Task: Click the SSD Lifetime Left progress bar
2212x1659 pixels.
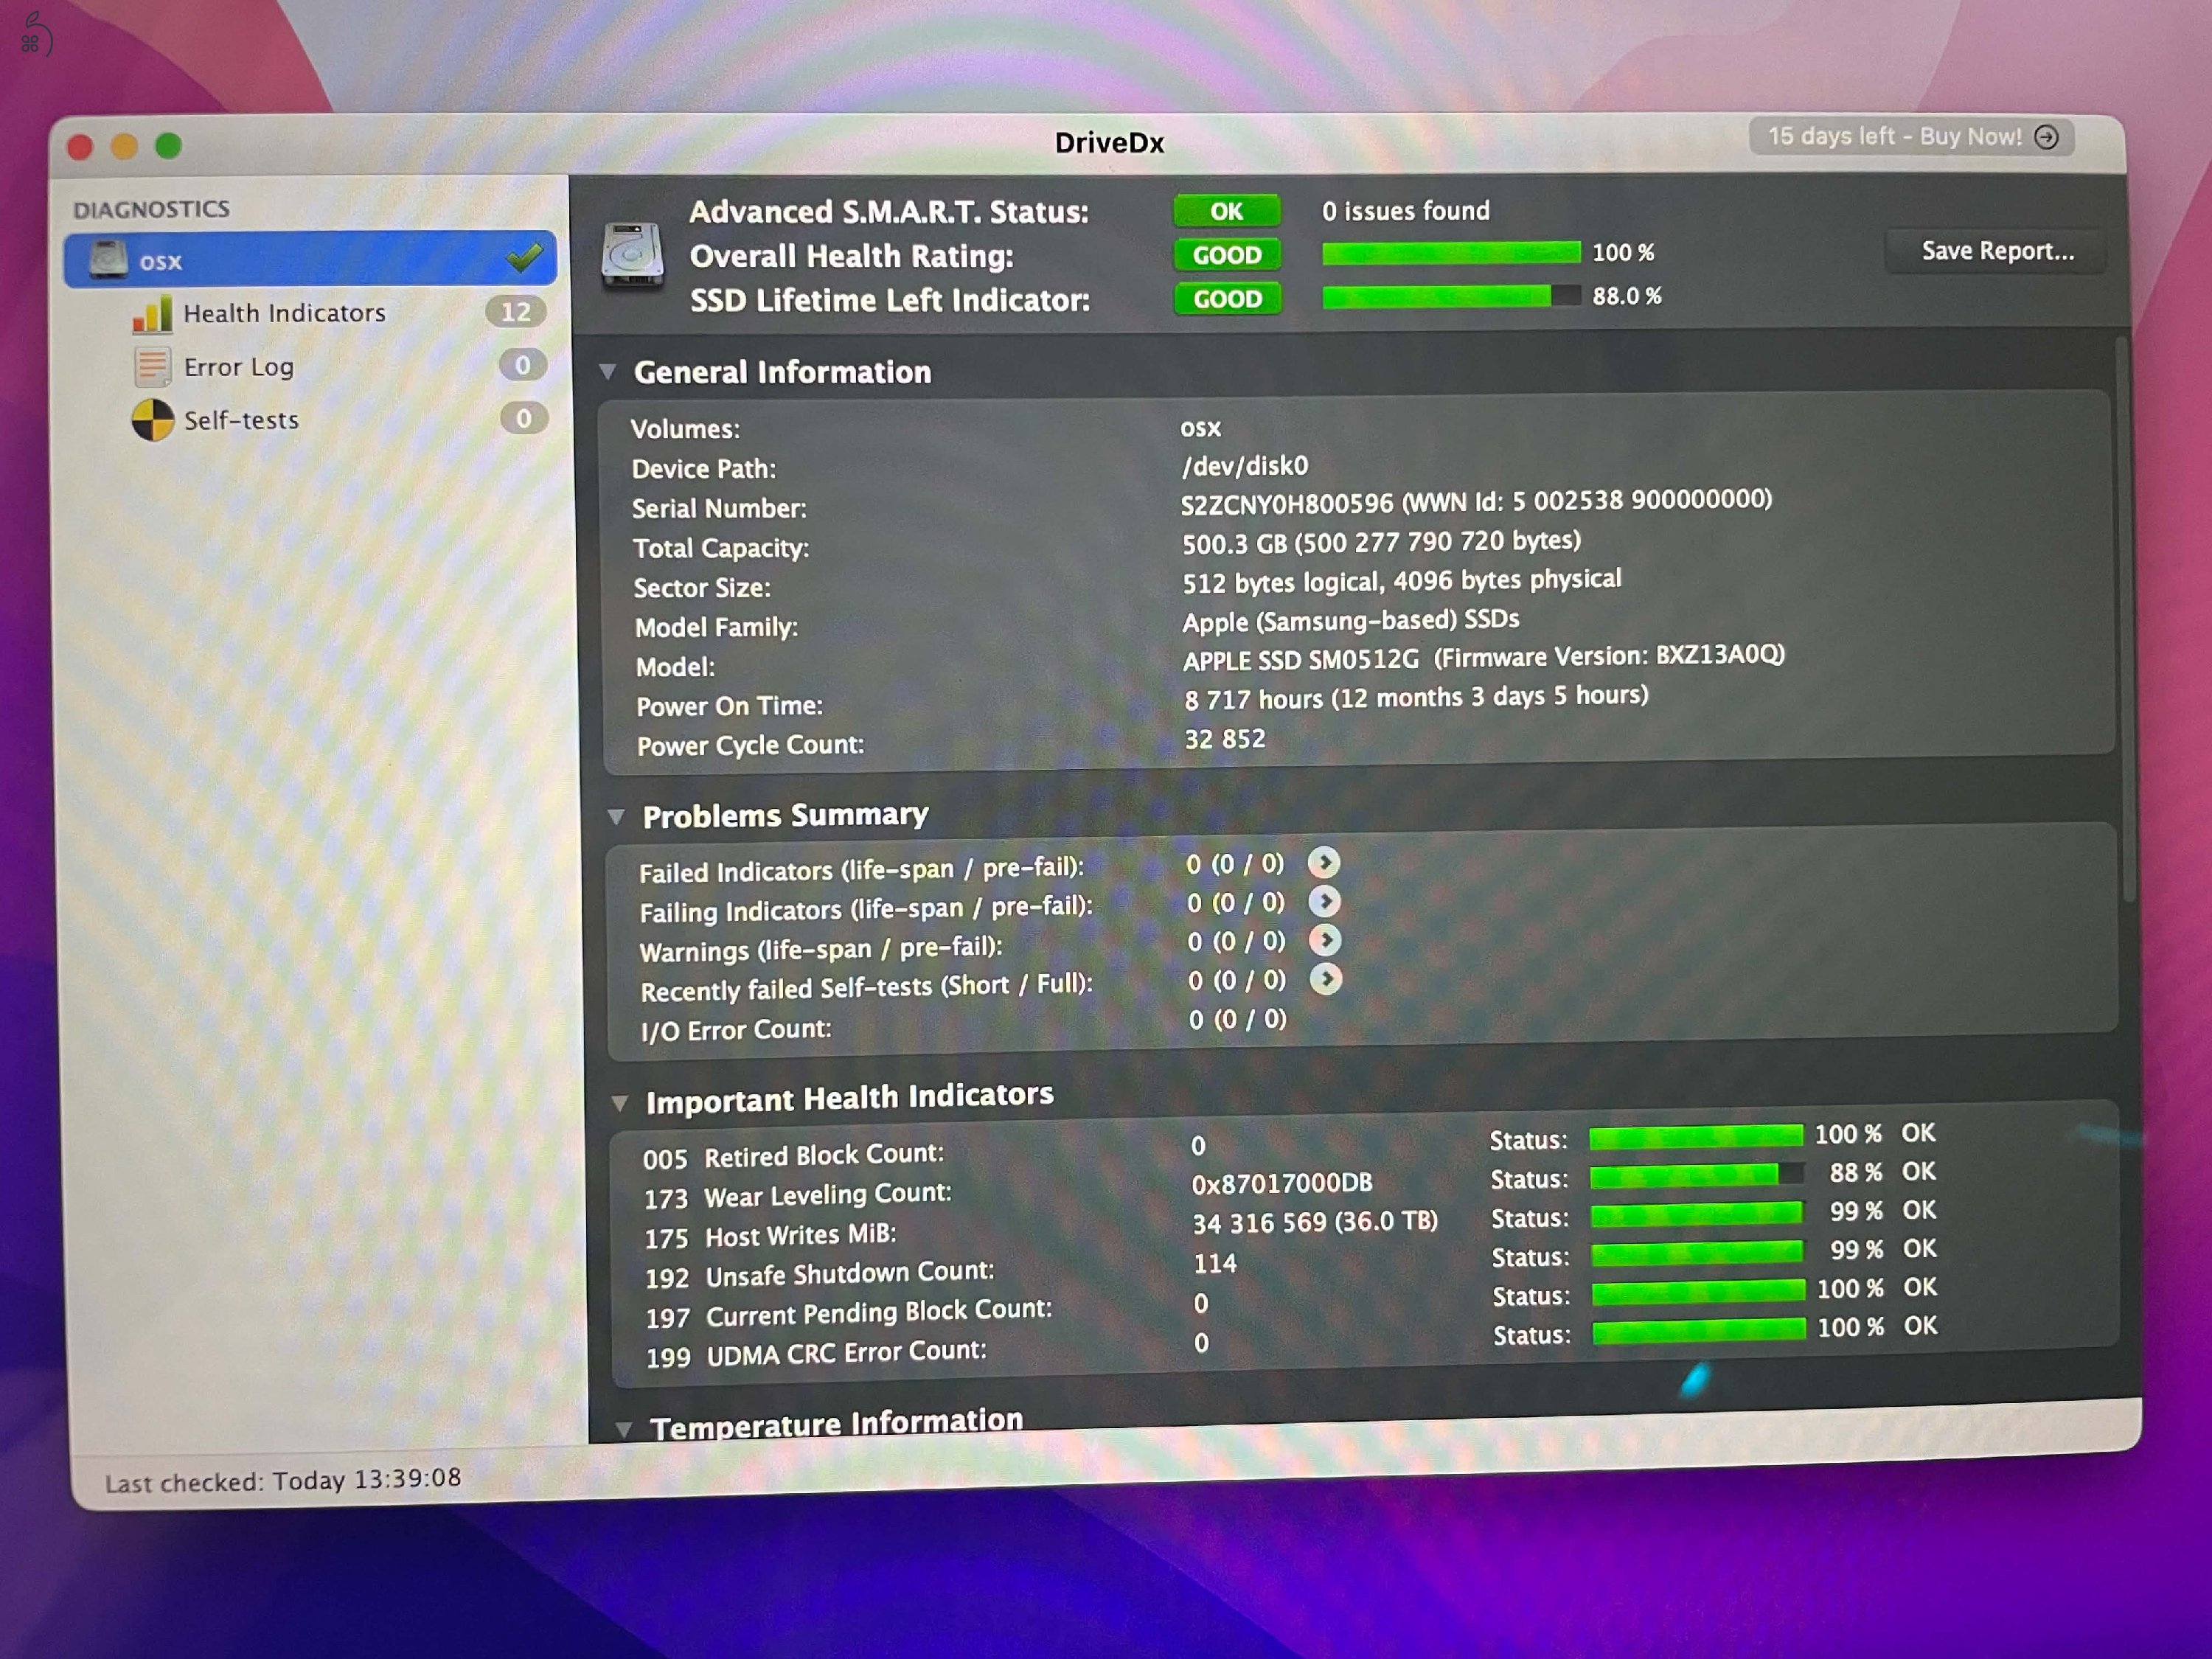Action: [x=1452, y=297]
